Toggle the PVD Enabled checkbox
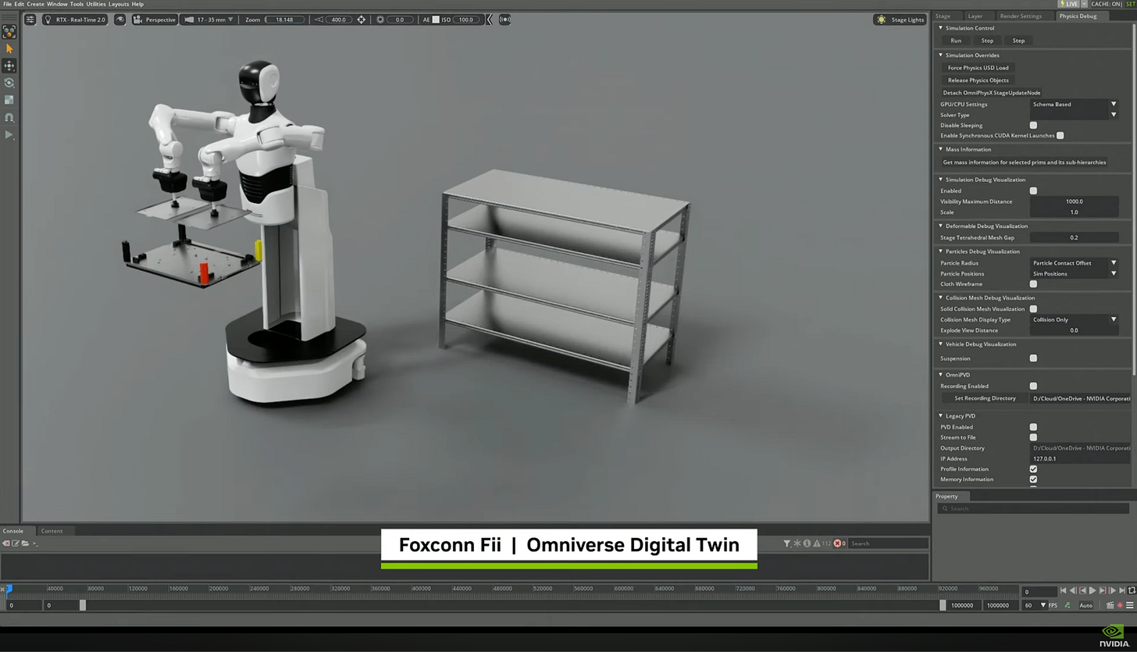 (x=1033, y=427)
